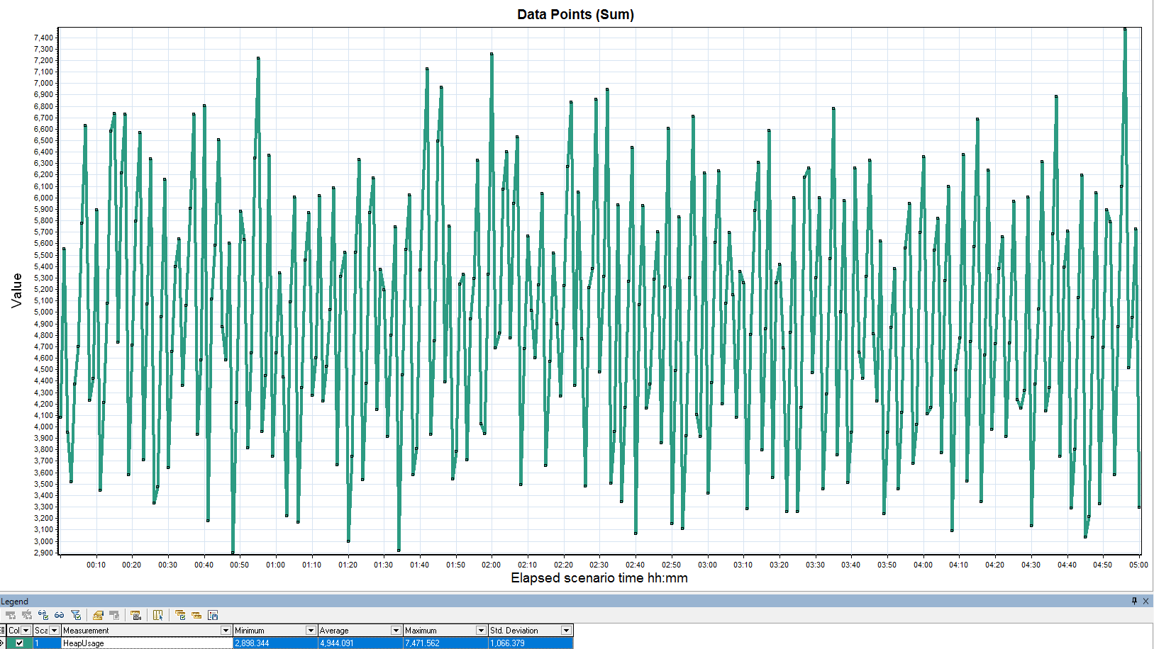Screen dimensions: 1154x649
Task: Open the Scale column dropdown arrow
Action: (x=54, y=631)
